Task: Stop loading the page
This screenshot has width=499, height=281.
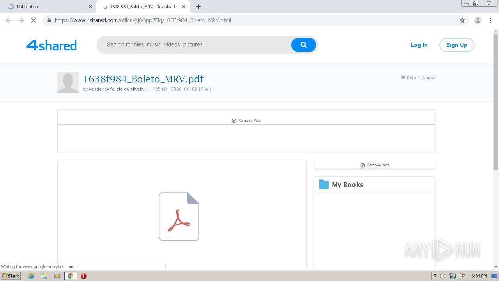Action: 34,20
